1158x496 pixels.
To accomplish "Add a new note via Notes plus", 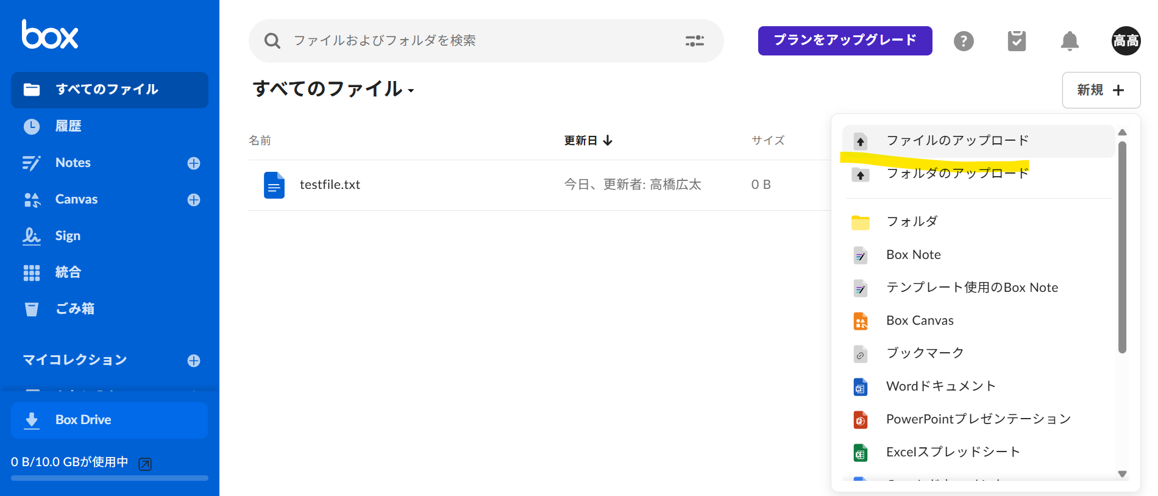I will click(194, 163).
